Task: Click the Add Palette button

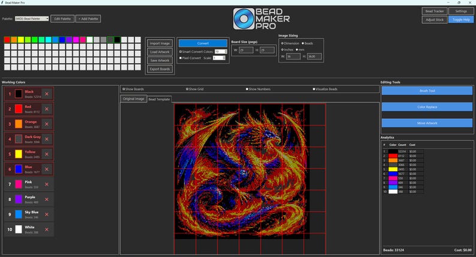Action: pyautogui.click(x=88, y=19)
